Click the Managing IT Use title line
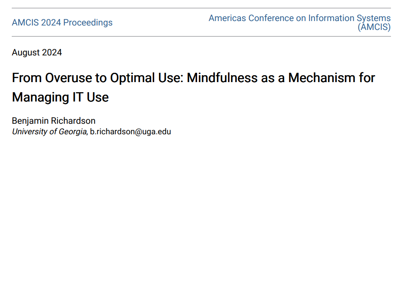 pos(60,97)
